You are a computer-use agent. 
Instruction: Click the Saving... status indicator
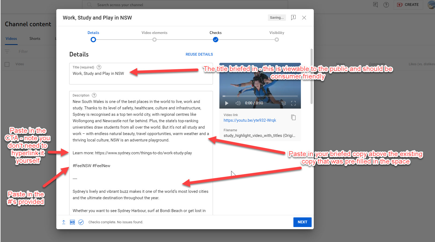tap(277, 18)
